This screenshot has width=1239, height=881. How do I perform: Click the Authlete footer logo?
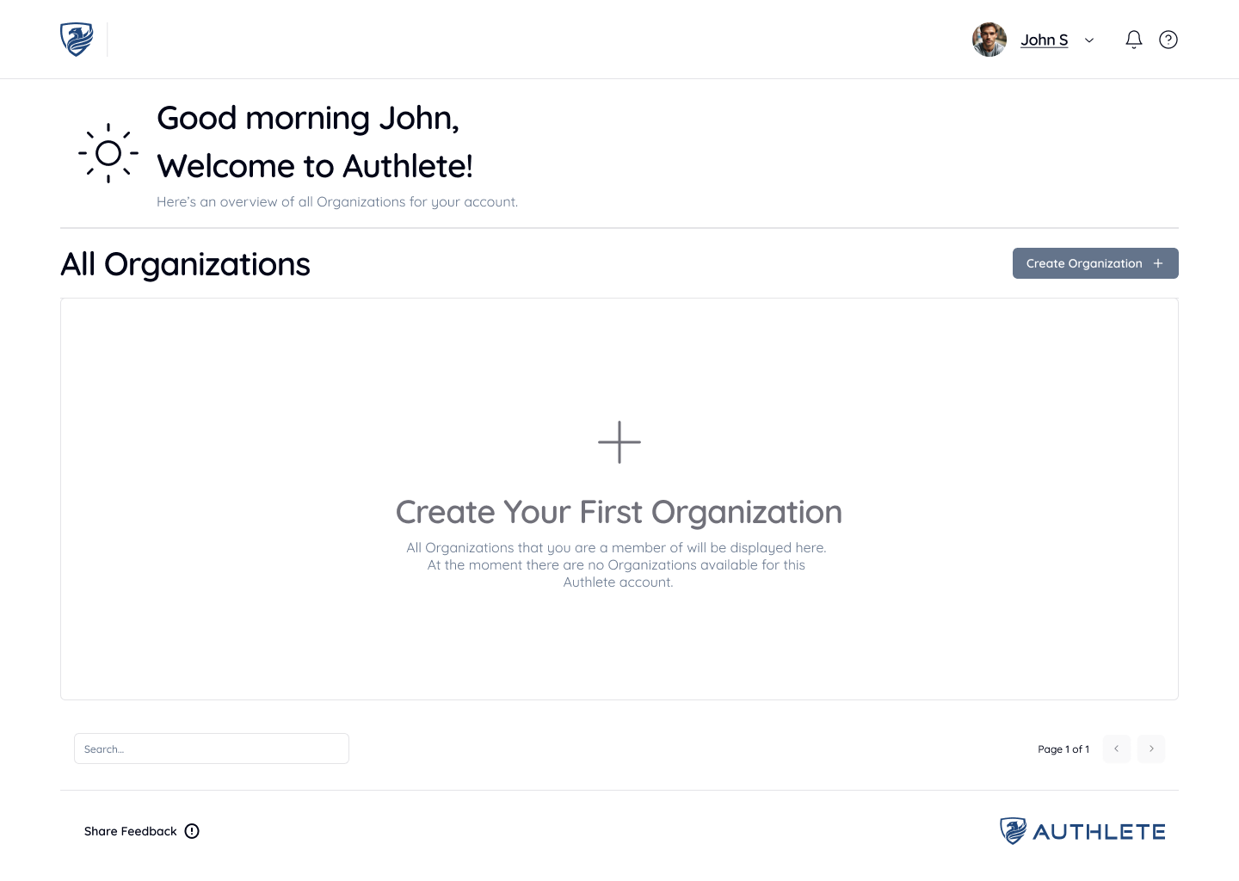pos(1082,831)
